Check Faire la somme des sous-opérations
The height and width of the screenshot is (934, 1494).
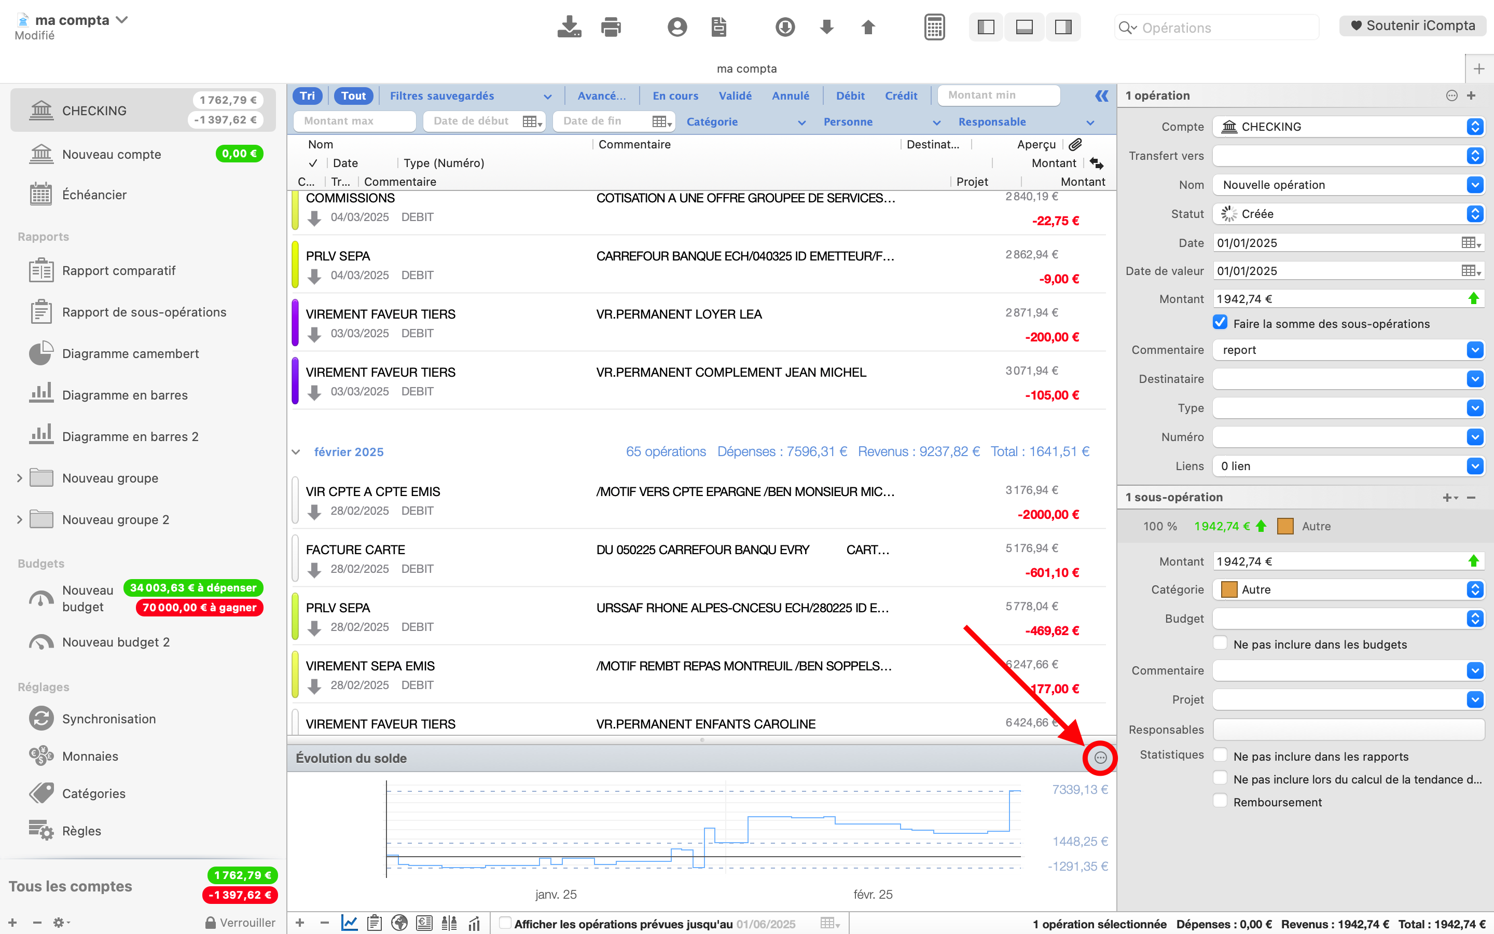tap(1220, 322)
